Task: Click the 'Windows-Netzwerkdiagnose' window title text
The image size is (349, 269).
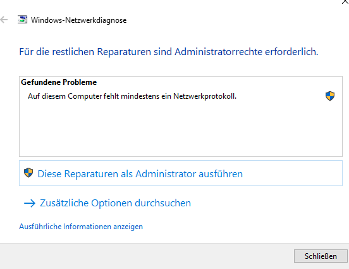Action: (x=78, y=20)
